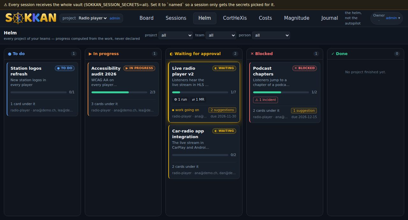Click the '1 incident' warning chip
Screen dimensions: 408x220
point(266,100)
